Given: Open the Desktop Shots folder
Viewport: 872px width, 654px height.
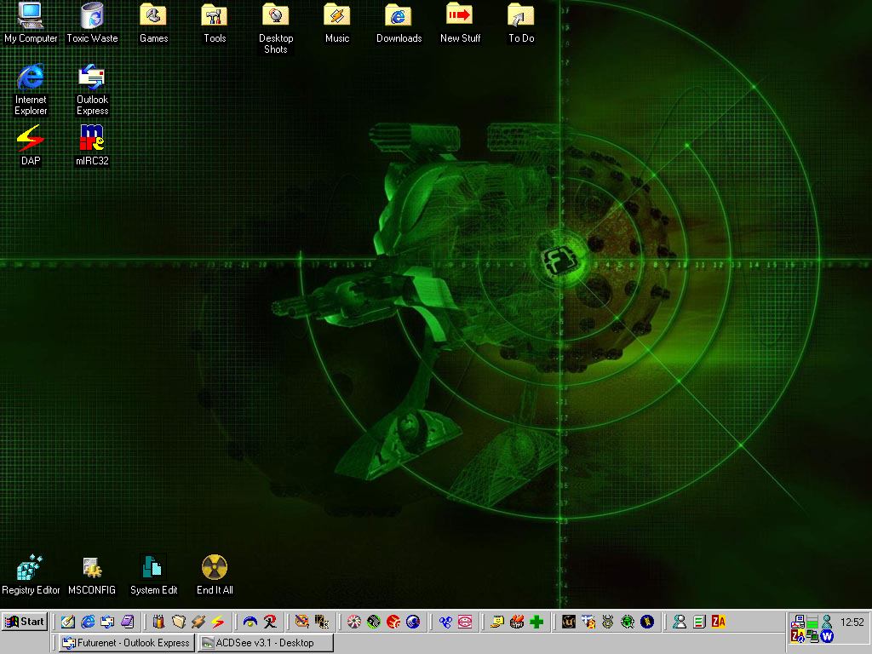Looking at the screenshot, I should pyautogui.click(x=276, y=17).
